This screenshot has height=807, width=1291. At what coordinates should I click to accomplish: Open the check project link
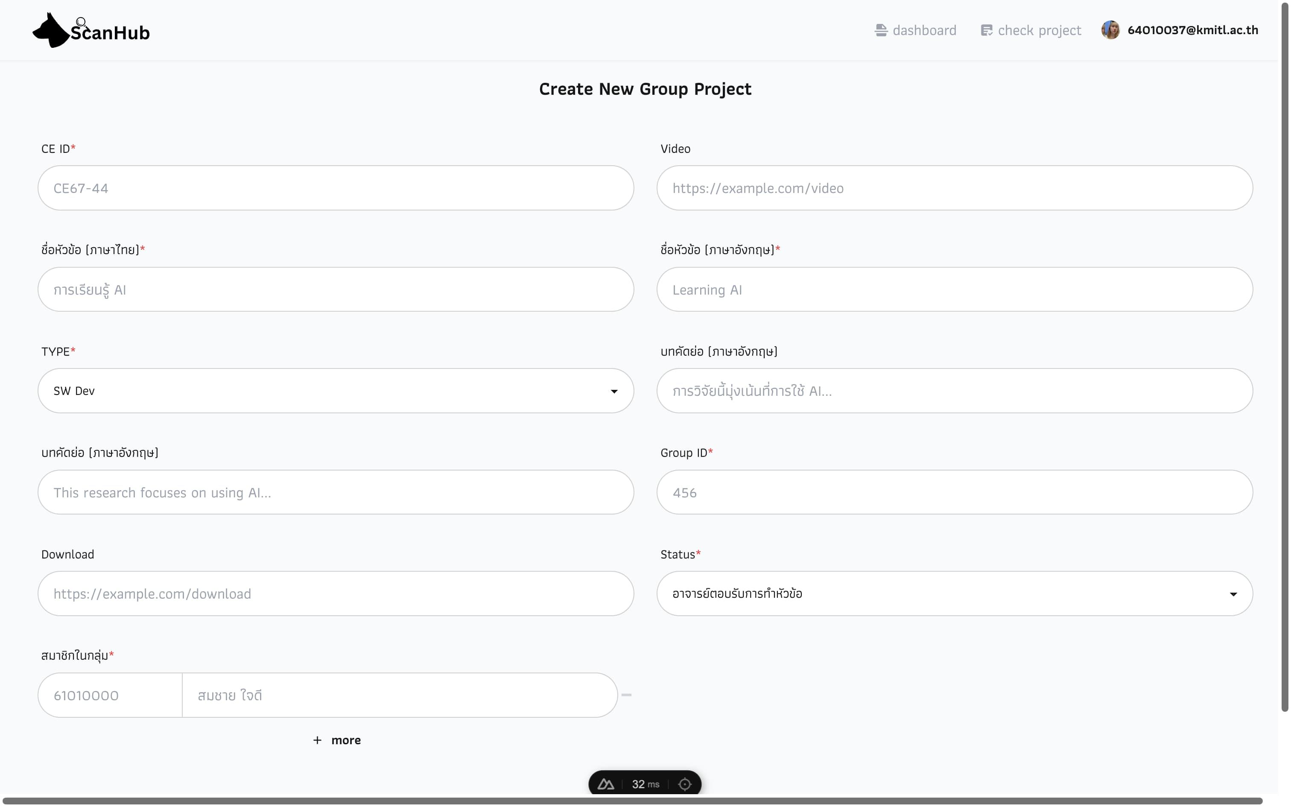[1031, 30]
